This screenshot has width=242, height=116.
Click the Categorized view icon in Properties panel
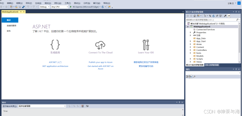(x=187, y=76)
